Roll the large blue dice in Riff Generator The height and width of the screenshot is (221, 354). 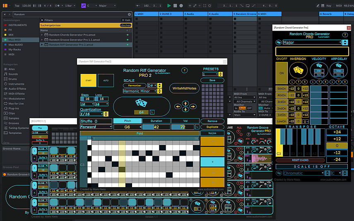(x=141, y=103)
